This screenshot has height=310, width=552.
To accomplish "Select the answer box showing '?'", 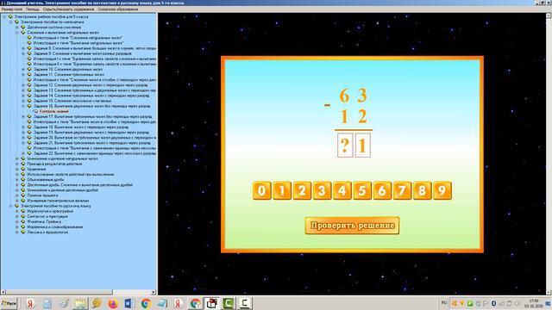I will [x=345, y=145].
